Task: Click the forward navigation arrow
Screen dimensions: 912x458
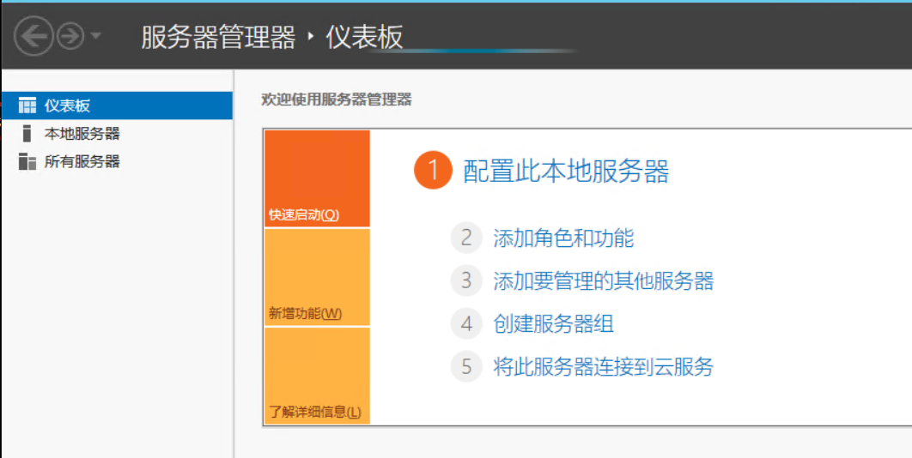Action: [x=70, y=36]
